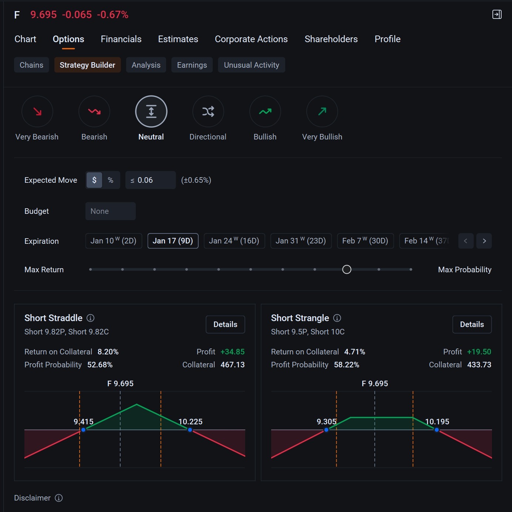
Task: Switch to the Chains sub-tab
Action: pyautogui.click(x=31, y=65)
